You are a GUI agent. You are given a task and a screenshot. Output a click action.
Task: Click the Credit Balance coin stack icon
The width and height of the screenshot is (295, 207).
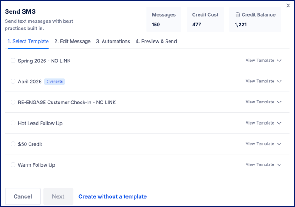[x=238, y=15]
